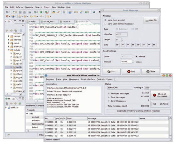The height and width of the screenshot is (144, 175).
Task: Open the File menu in Eclipse
Action: (x=7, y=7)
